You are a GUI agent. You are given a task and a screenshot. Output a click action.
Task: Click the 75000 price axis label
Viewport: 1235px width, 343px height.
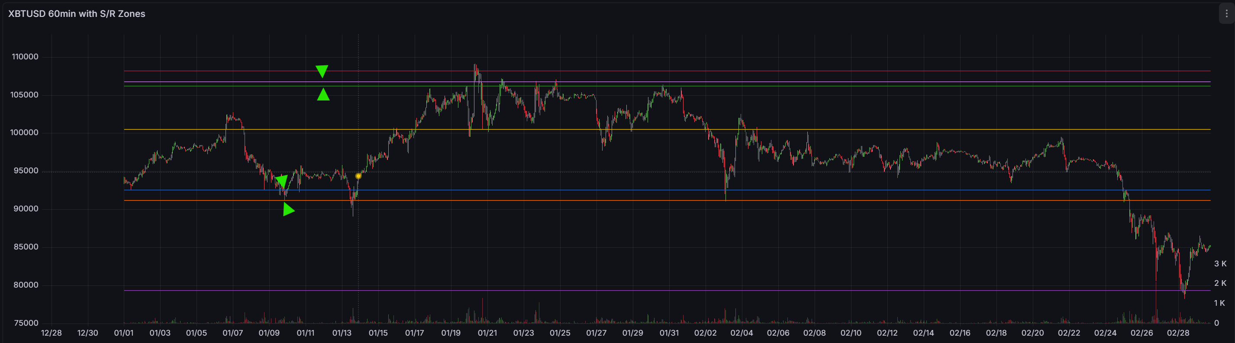[26, 323]
